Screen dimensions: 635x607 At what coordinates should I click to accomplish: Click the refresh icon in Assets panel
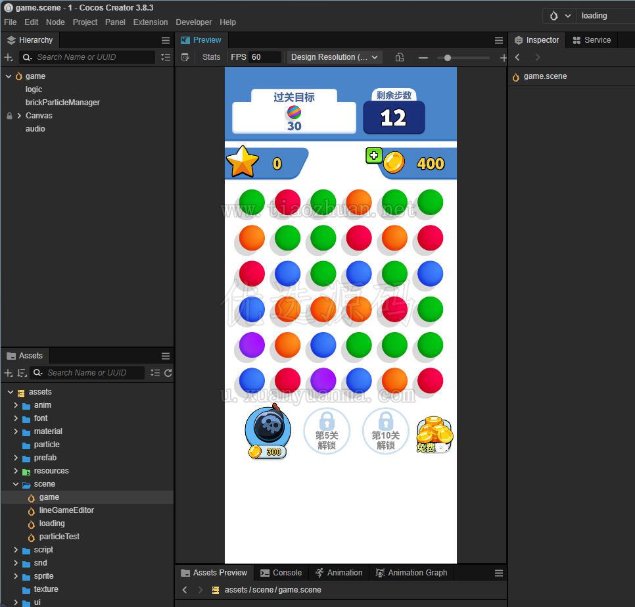tap(168, 373)
